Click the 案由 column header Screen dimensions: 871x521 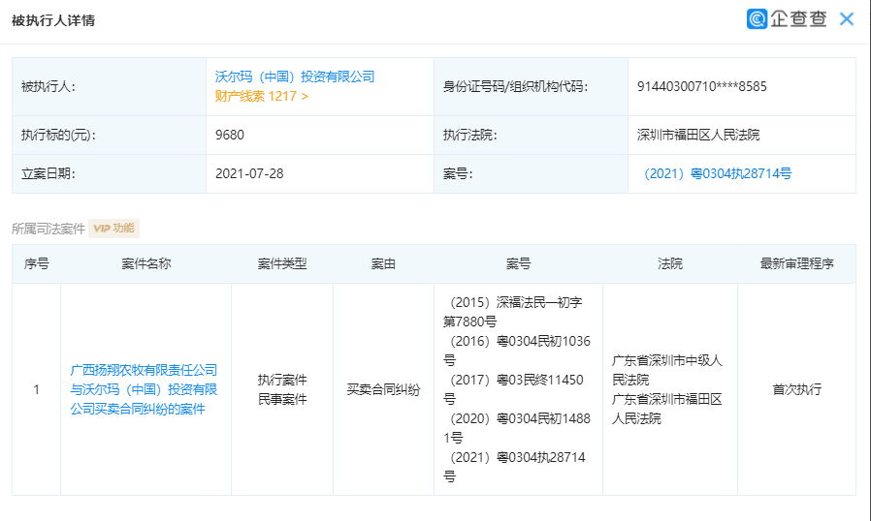pyautogui.click(x=383, y=263)
